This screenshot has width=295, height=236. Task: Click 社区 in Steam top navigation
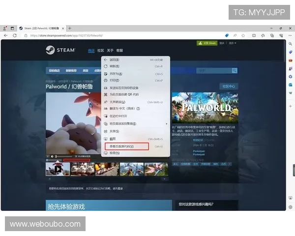[101, 50]
